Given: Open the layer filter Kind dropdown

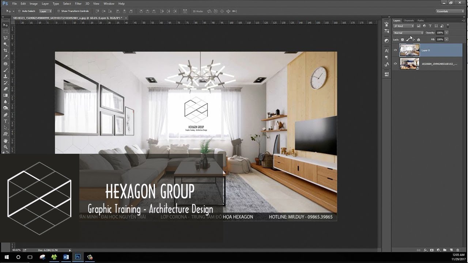Looking at the screenshot, I should tap(404, 26).
